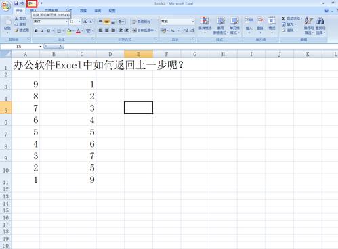Image resolution: width=338 pixels, height=249 pixels.
Task: Paste clipboard contents with 粘贴 button
Action: 7,25
